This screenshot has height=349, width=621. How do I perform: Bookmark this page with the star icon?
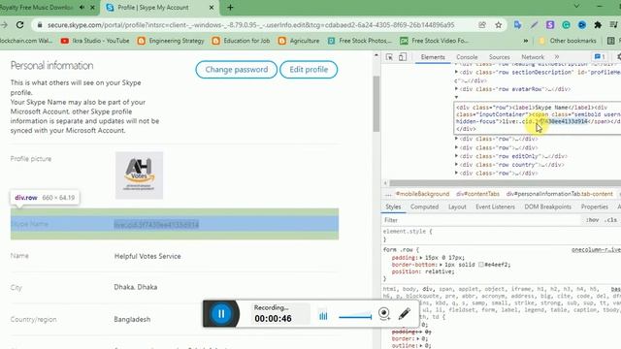point(498,25)
